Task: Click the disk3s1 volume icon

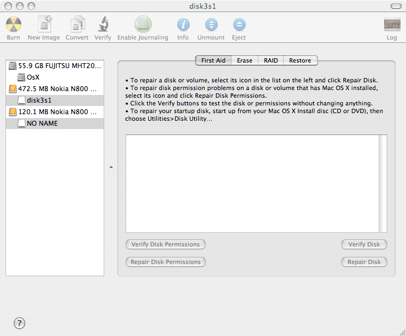Action: pos(22,100)
